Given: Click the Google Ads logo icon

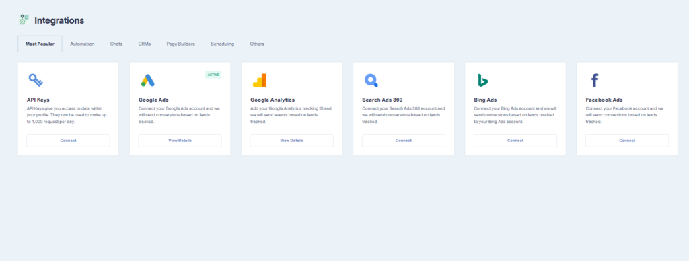Looking at the screenshot, I should (147, 81).
